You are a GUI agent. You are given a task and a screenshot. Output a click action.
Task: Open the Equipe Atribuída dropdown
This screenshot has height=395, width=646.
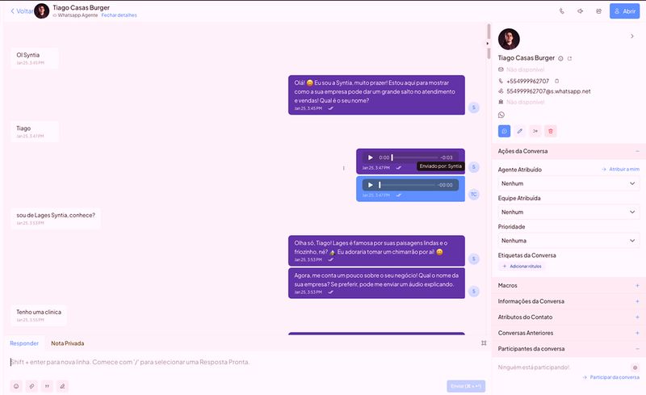coord(568,212)
